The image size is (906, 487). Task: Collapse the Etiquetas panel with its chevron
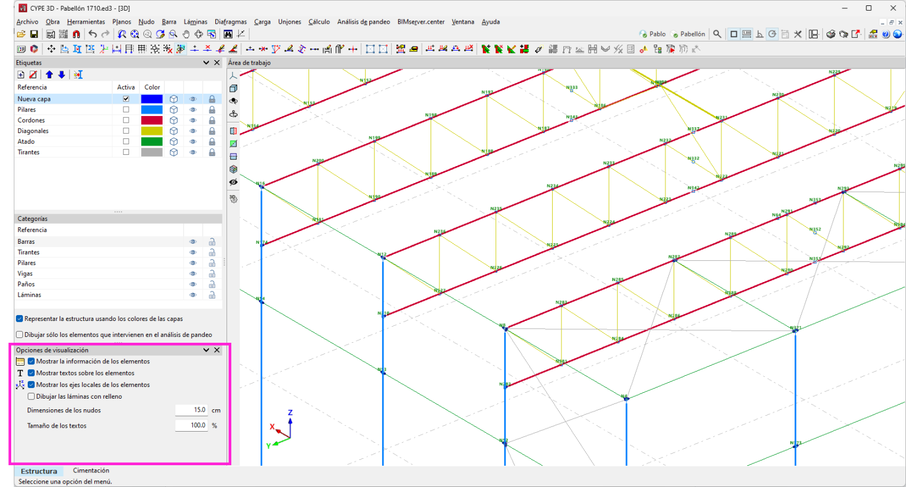206,62
